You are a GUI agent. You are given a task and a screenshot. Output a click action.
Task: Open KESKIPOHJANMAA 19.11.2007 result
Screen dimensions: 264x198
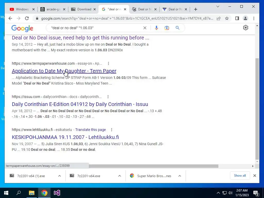(x=65, y=137)
